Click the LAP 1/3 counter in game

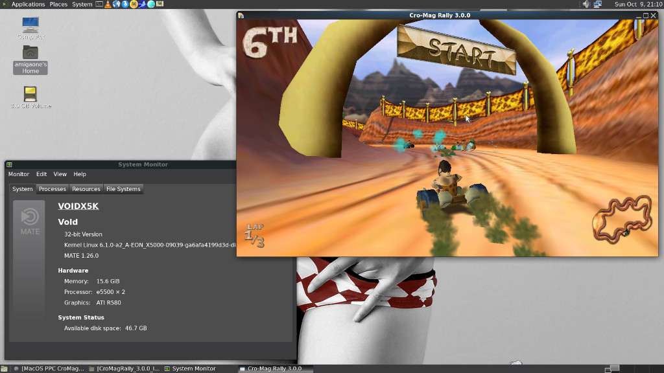point(254,236)
